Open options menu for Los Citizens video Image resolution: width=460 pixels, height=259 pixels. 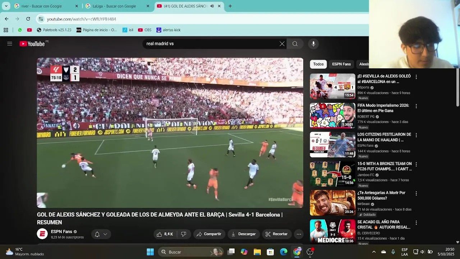416,135
